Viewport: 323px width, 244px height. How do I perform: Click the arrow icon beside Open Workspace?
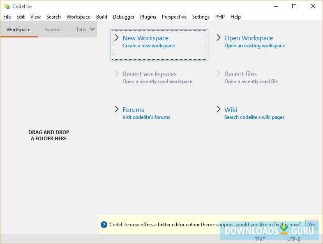point(218,37)
